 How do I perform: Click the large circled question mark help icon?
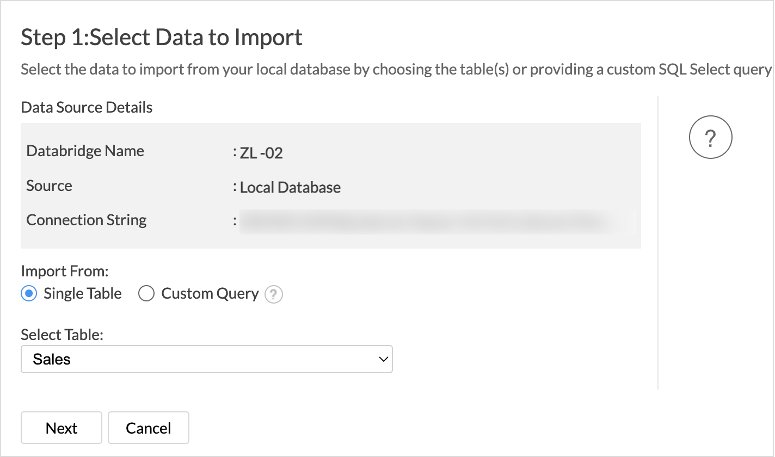pos(710,138)
